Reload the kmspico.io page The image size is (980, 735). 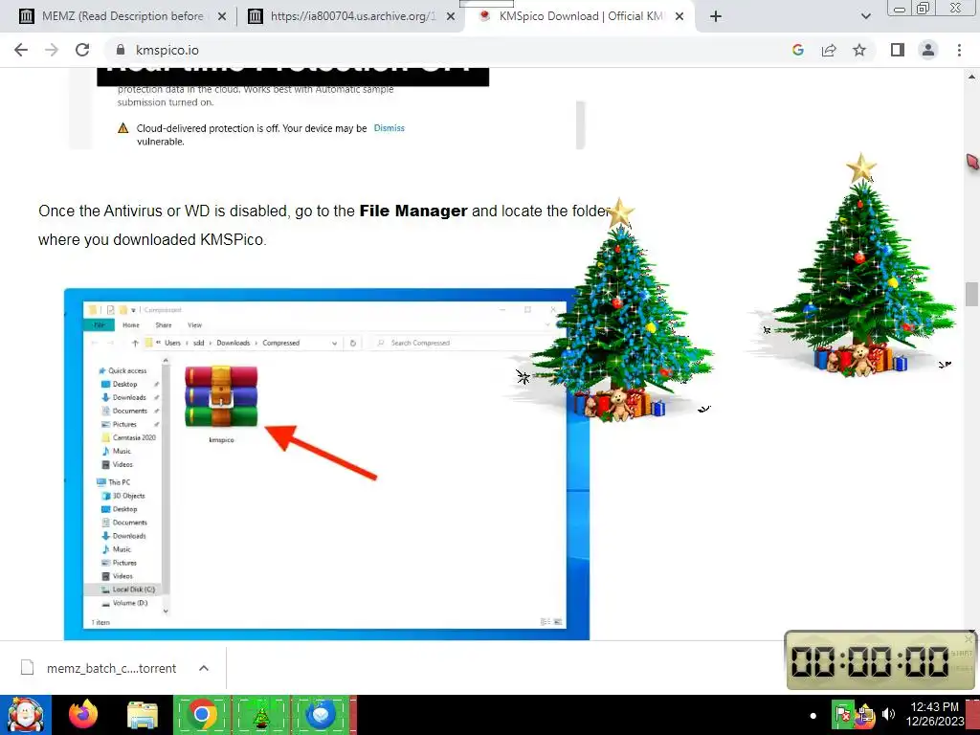82,50
